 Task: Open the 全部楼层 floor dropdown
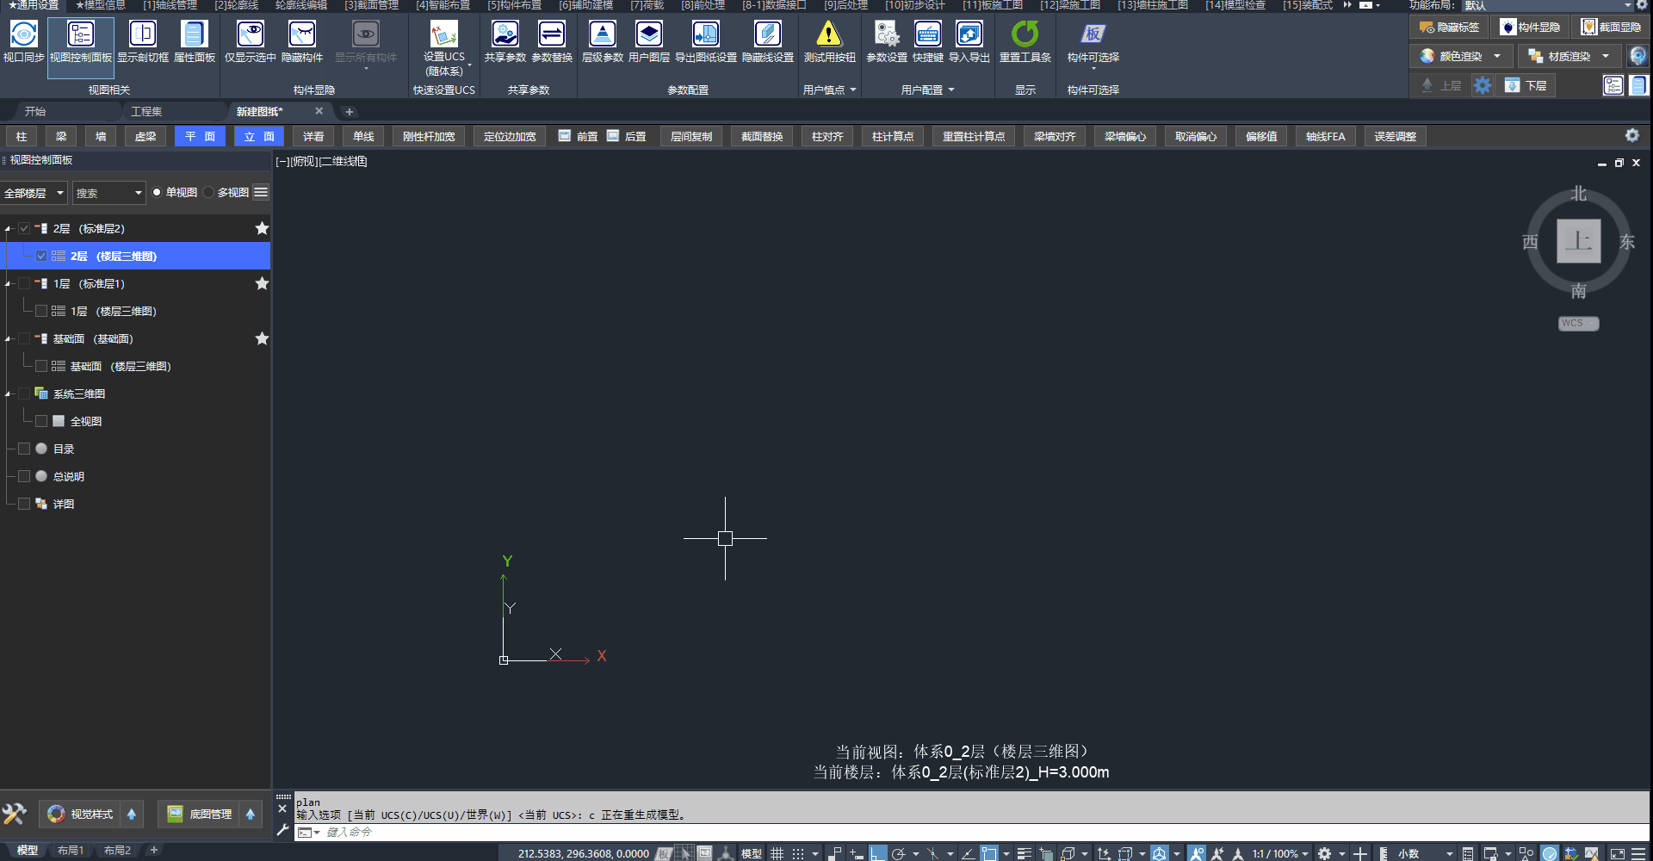point(34,193)
